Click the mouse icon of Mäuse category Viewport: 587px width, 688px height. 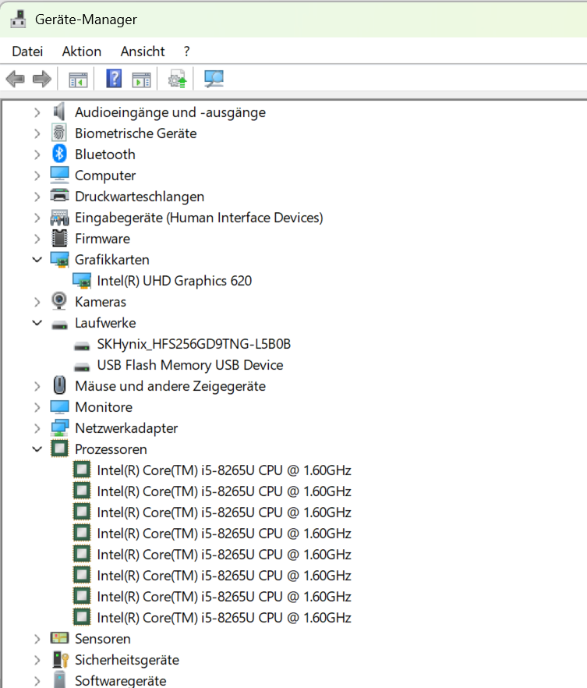tap(59, 385)
